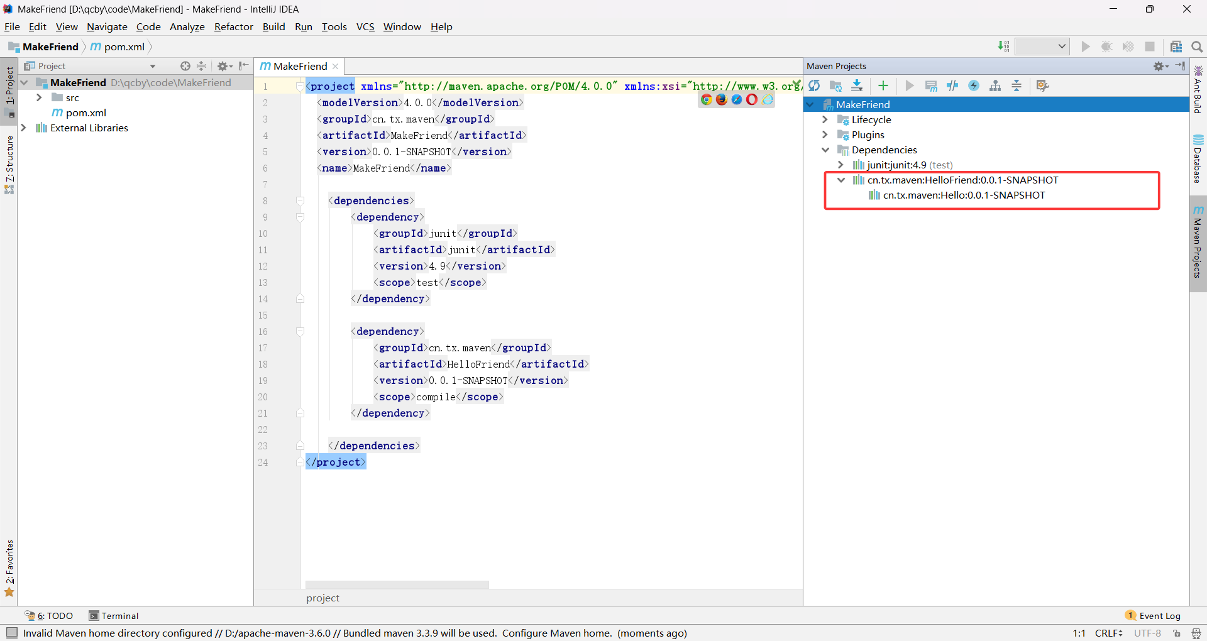
Task: Click Download Sources and Documentation icon
Action: coord(857,85)
